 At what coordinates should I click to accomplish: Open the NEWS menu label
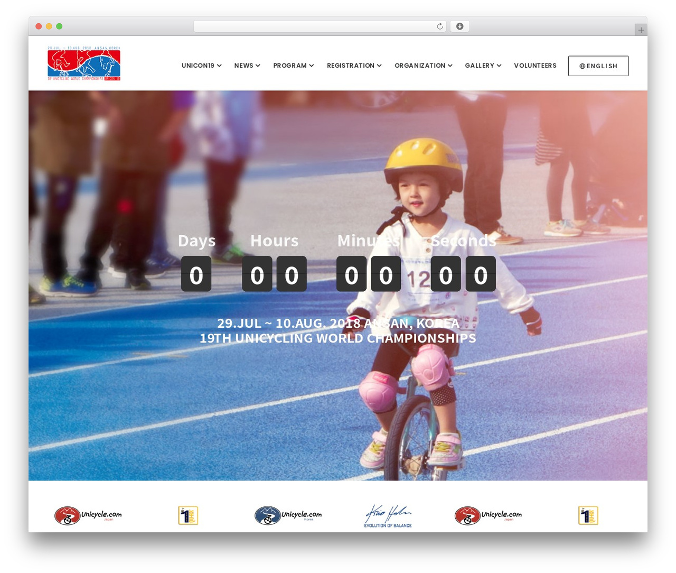tap(243, 66)
